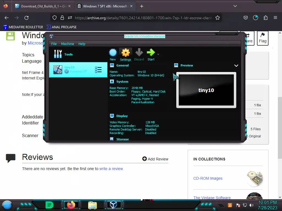The height and width of the screenshot is (211, 282).
Task: Collapse the Preview section chevron
Action: (236, 65)
